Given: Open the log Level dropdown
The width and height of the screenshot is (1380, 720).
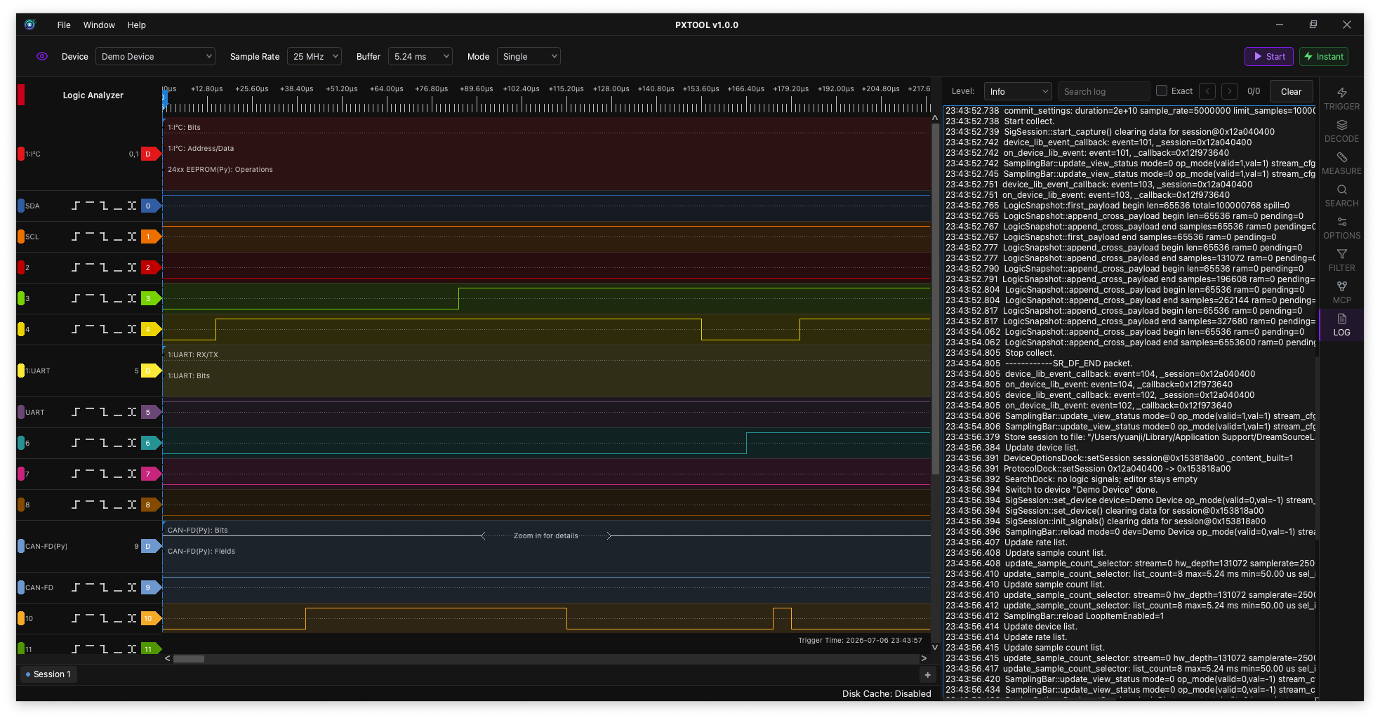Looking at the screenshot, I should click(x=1017, y=91).
